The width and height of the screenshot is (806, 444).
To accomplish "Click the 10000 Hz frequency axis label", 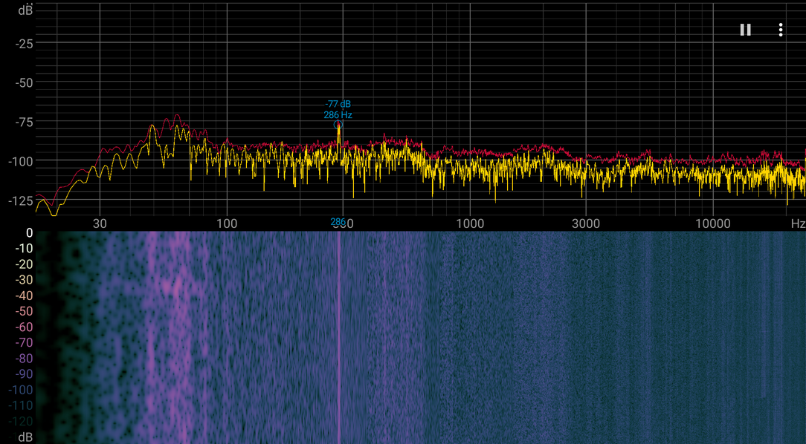I will click(712, 223).
